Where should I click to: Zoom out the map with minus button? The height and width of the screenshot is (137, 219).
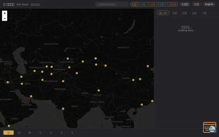coord(5,18)
